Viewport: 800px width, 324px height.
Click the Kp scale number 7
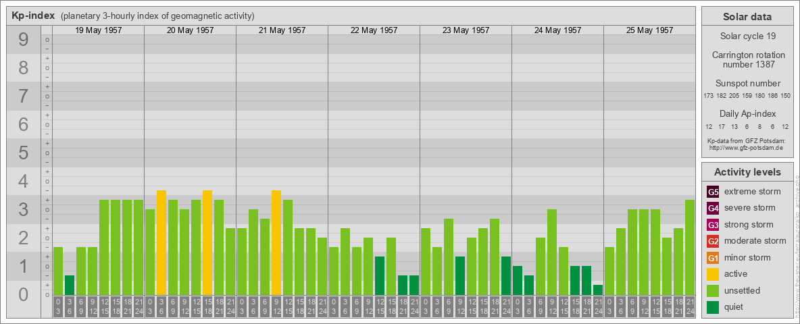pos(24,97)
